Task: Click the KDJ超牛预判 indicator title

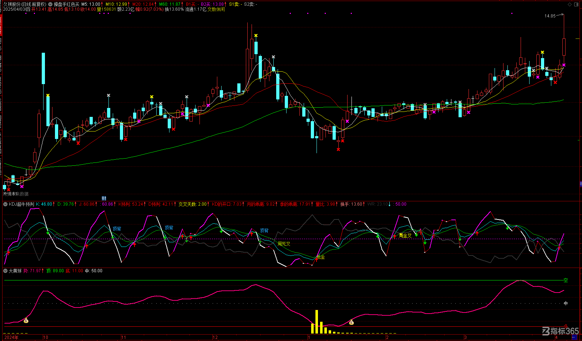Action: pos(21,204)
